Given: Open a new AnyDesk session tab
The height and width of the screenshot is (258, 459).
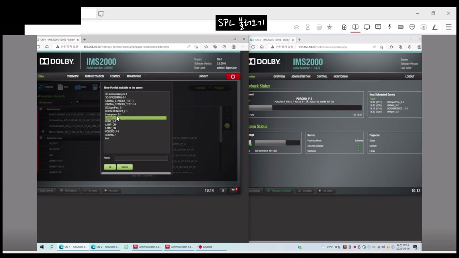Looking at the screenshot, I should [101, 14].
